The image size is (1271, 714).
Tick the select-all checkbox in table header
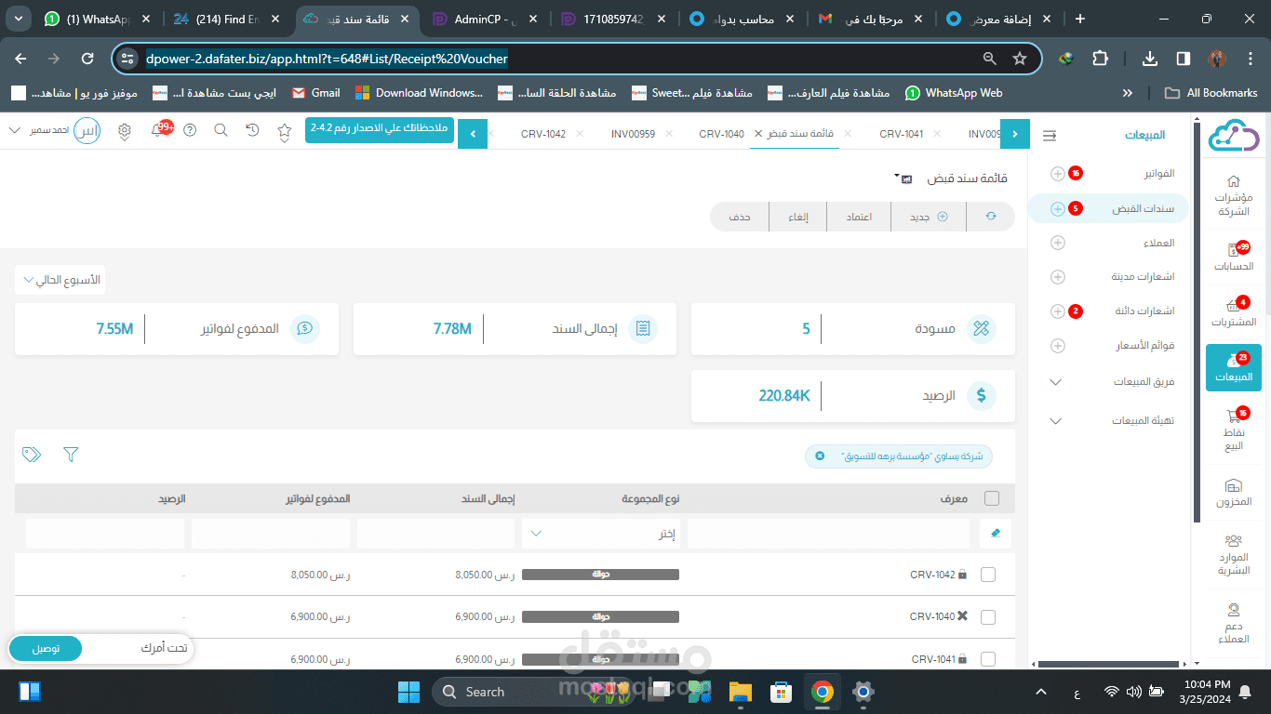click(x=992, y=498)
